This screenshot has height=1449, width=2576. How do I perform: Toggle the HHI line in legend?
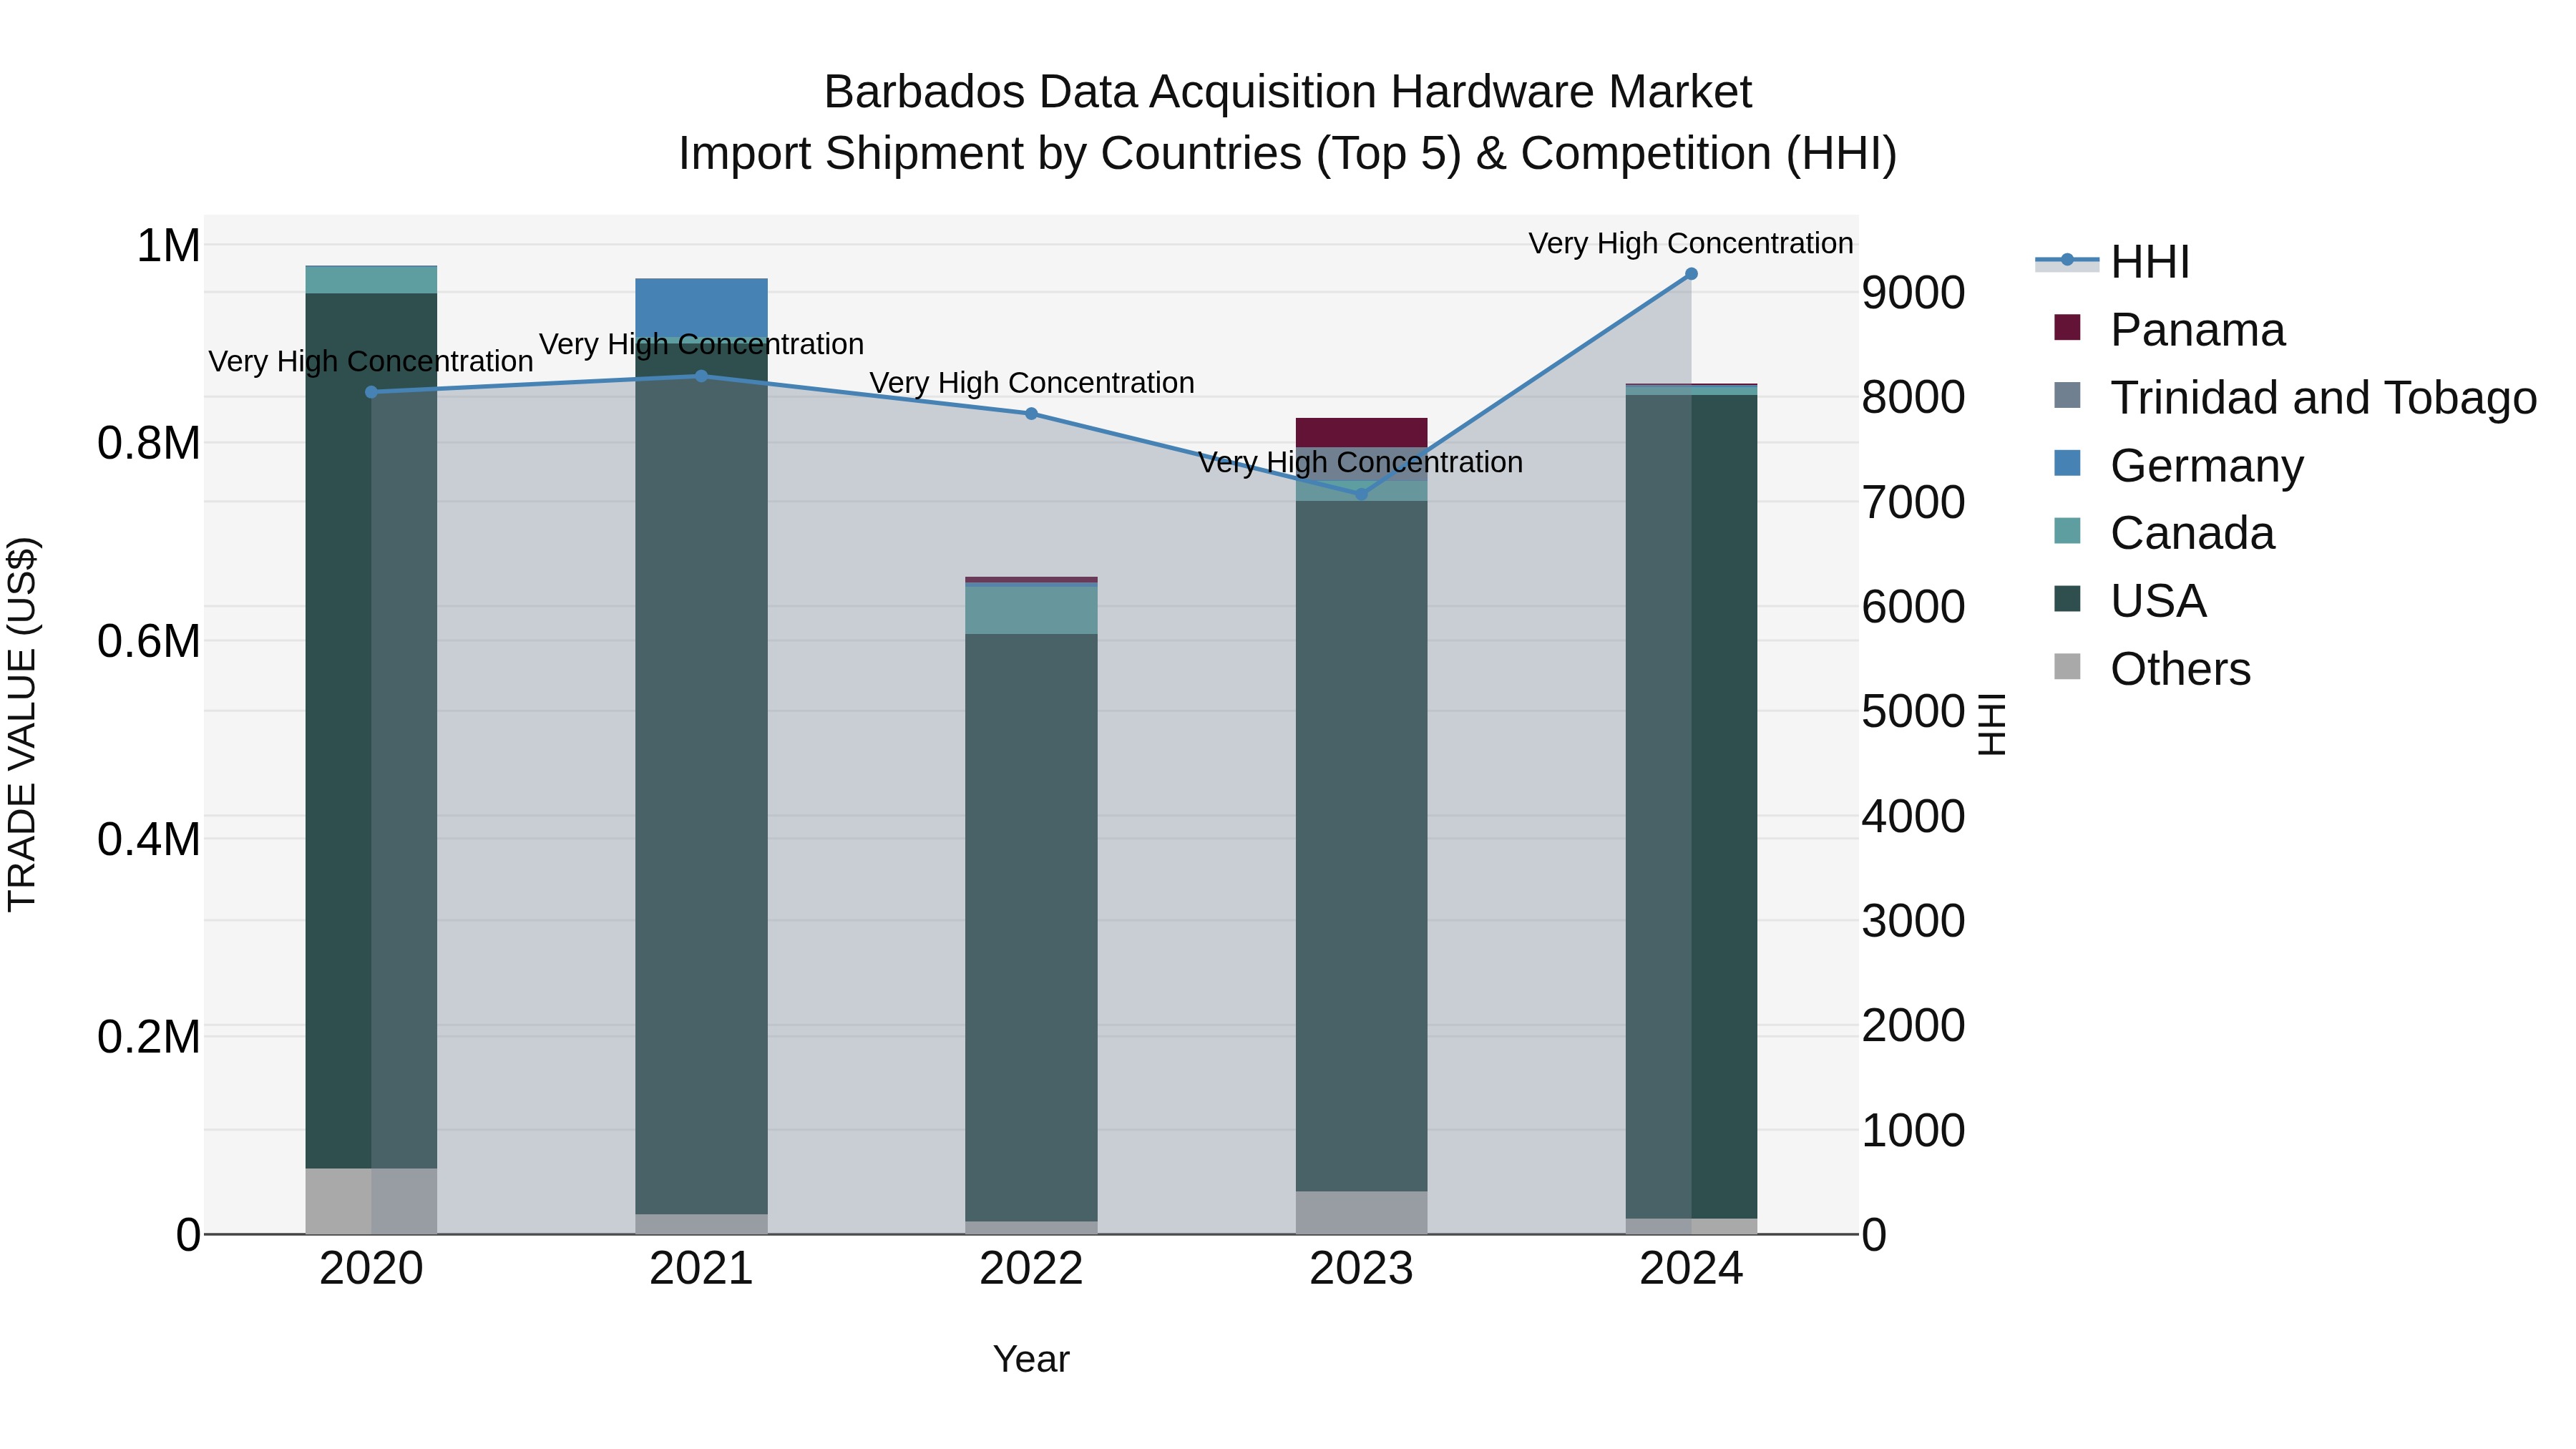[x=2112, y=262]
